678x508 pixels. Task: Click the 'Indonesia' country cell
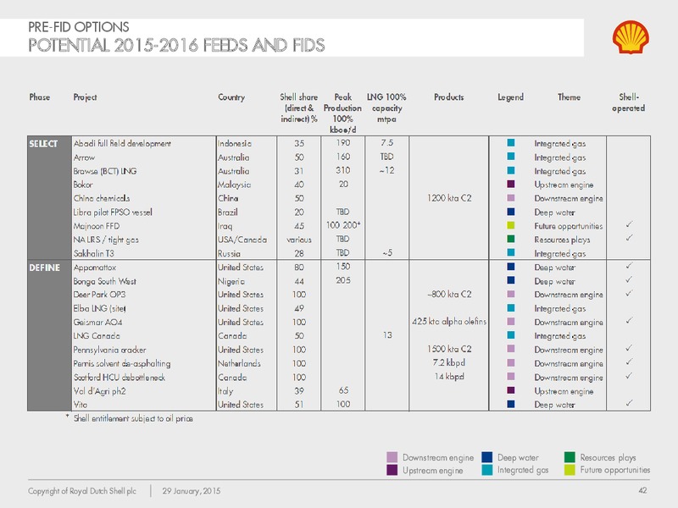235,143
